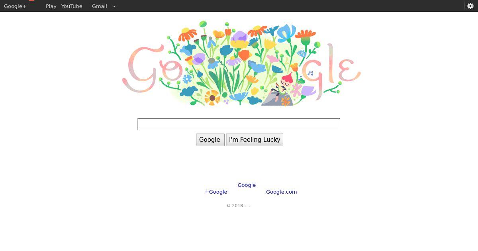This screenshot has height=251, width=478.
Task: Click the Google search button
Action: (x=210, y=140)
